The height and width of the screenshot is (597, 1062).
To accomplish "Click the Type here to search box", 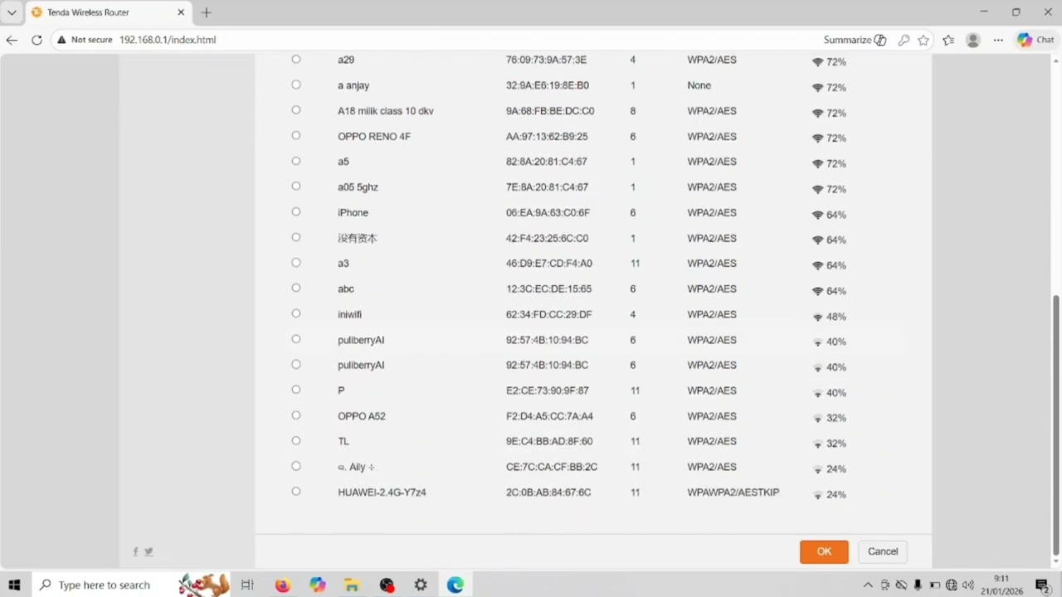I will [x=104, y=585].
